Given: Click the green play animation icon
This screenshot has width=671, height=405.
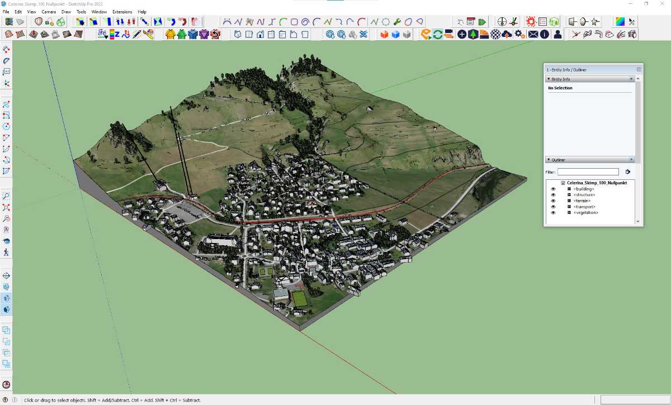Looking at the screenshot, I should coord(482,22).
